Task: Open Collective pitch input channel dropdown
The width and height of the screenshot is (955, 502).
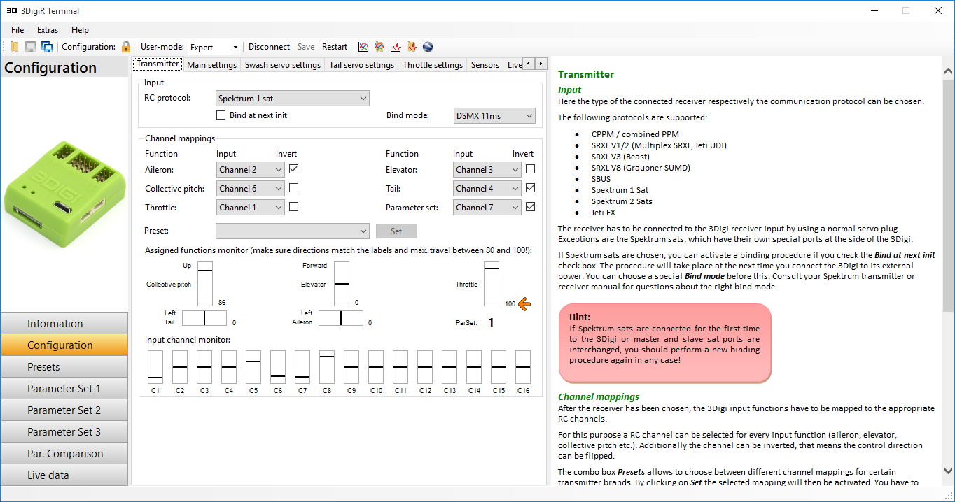Action: click(x=250, y=188)
